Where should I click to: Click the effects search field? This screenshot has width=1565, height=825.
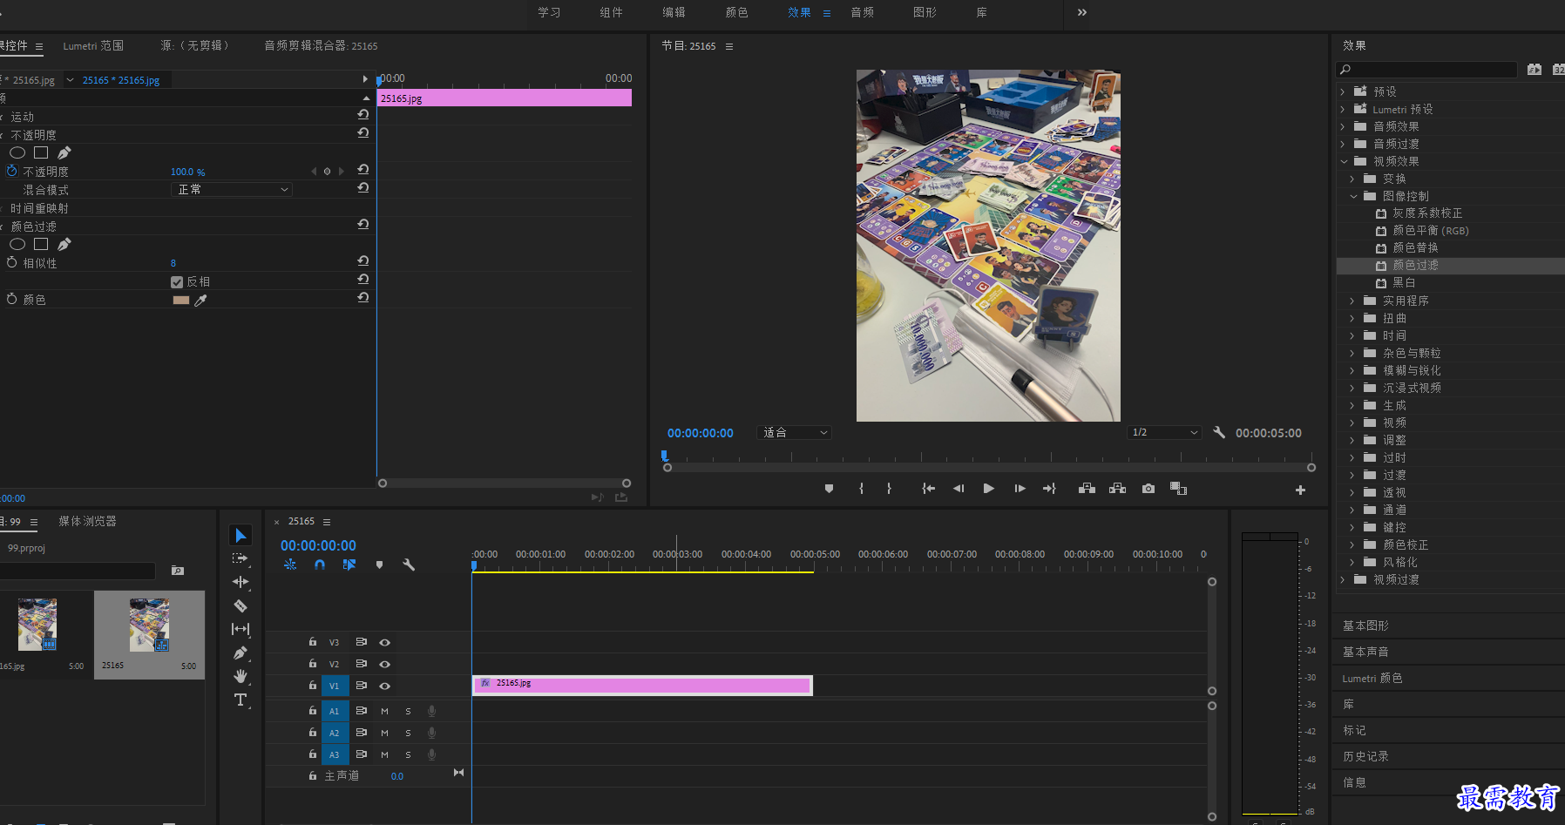point(1426,70)
